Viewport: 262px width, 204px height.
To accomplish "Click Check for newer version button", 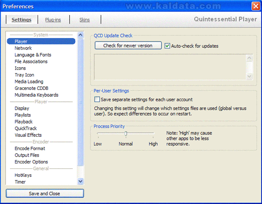I will pyautogui.click(x=128, y=45).
